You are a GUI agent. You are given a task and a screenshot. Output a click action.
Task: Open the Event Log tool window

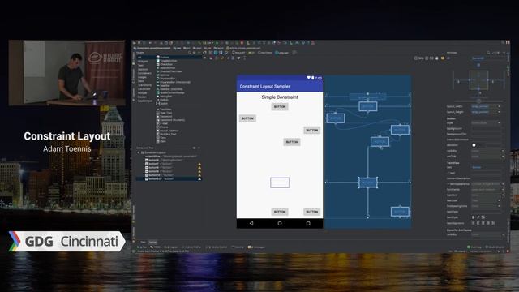[474, 247]
